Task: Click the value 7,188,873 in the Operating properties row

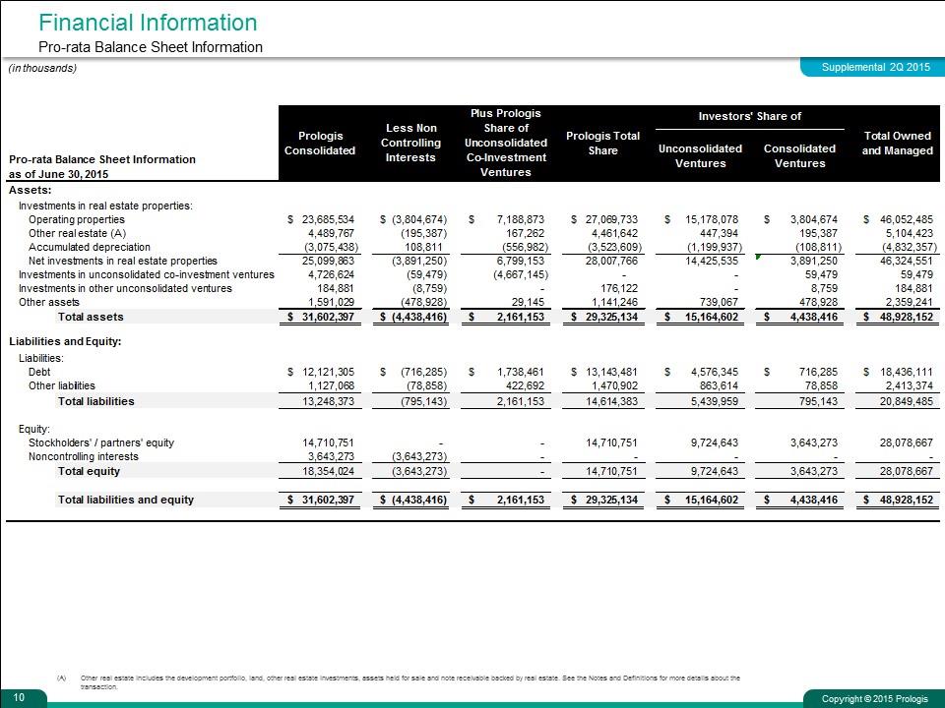Action: click(521, 219)
